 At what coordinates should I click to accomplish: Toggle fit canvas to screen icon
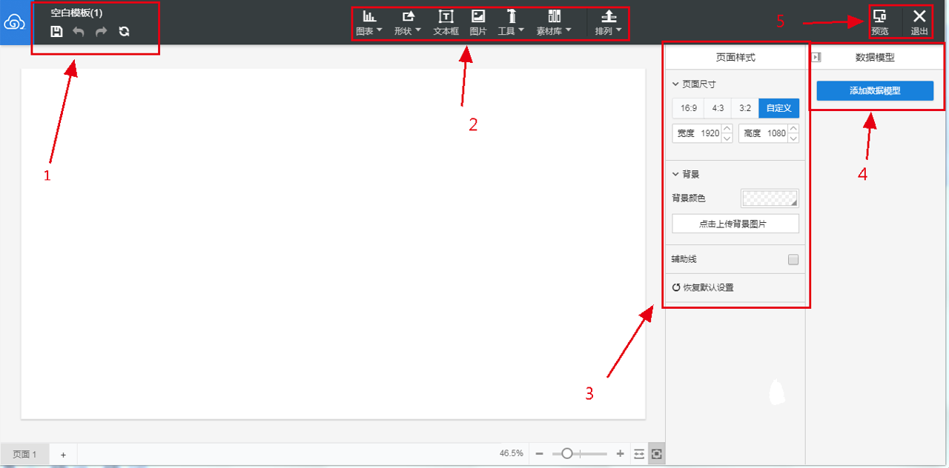[x=656, y=454]
